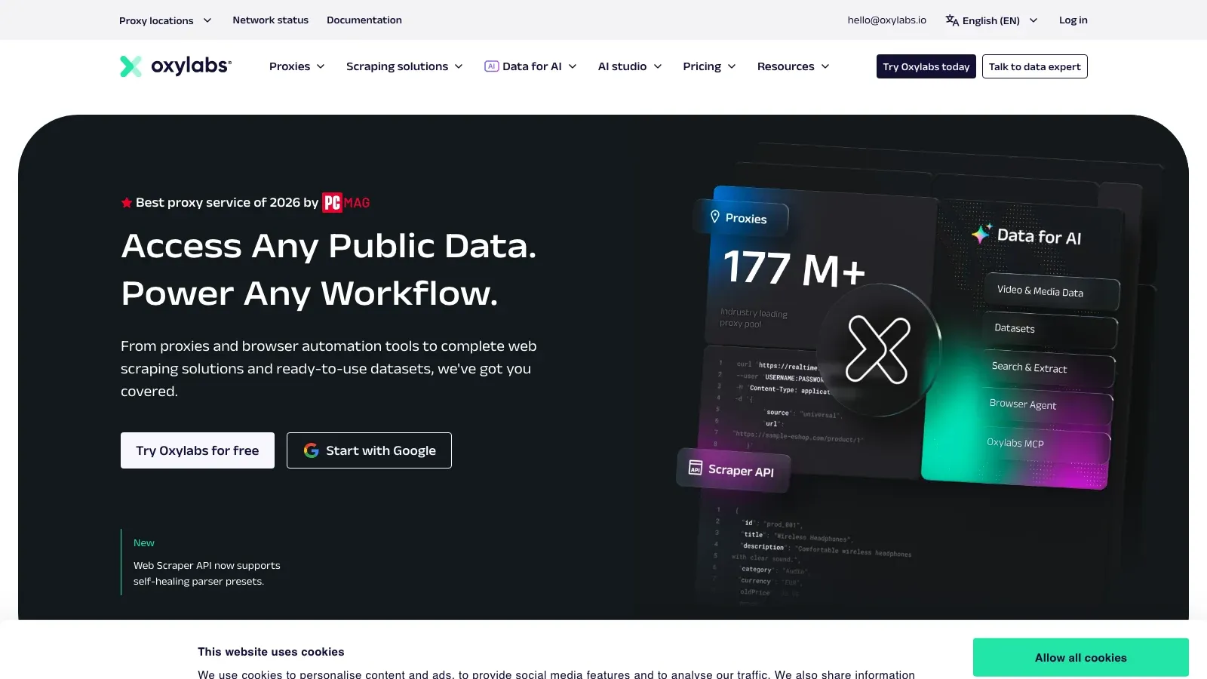Click the location pin icon on the Proxies card

point(714,217)
